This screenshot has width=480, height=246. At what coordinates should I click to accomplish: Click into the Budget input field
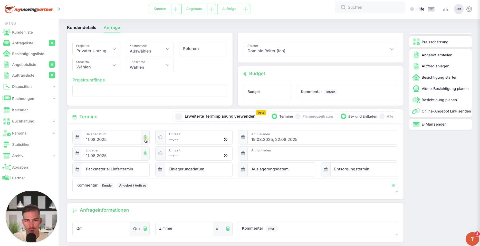[267, 92]
